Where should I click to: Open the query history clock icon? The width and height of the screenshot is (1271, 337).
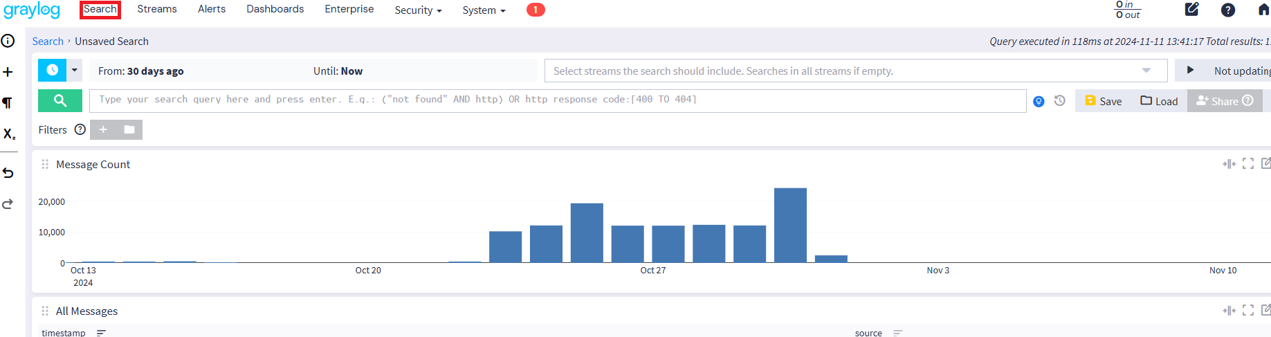tap(1059, 101)
